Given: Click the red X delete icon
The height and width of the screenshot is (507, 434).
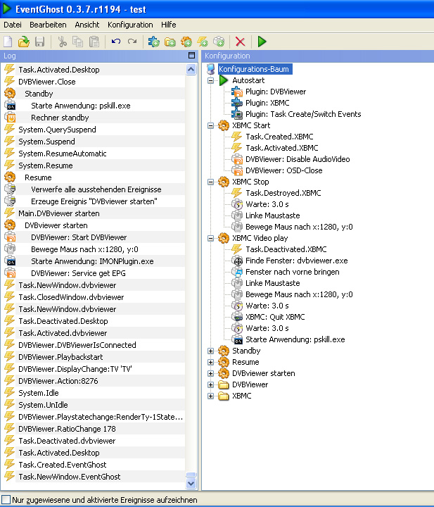Looking at the screenshot, I should (x=240, y=42).
